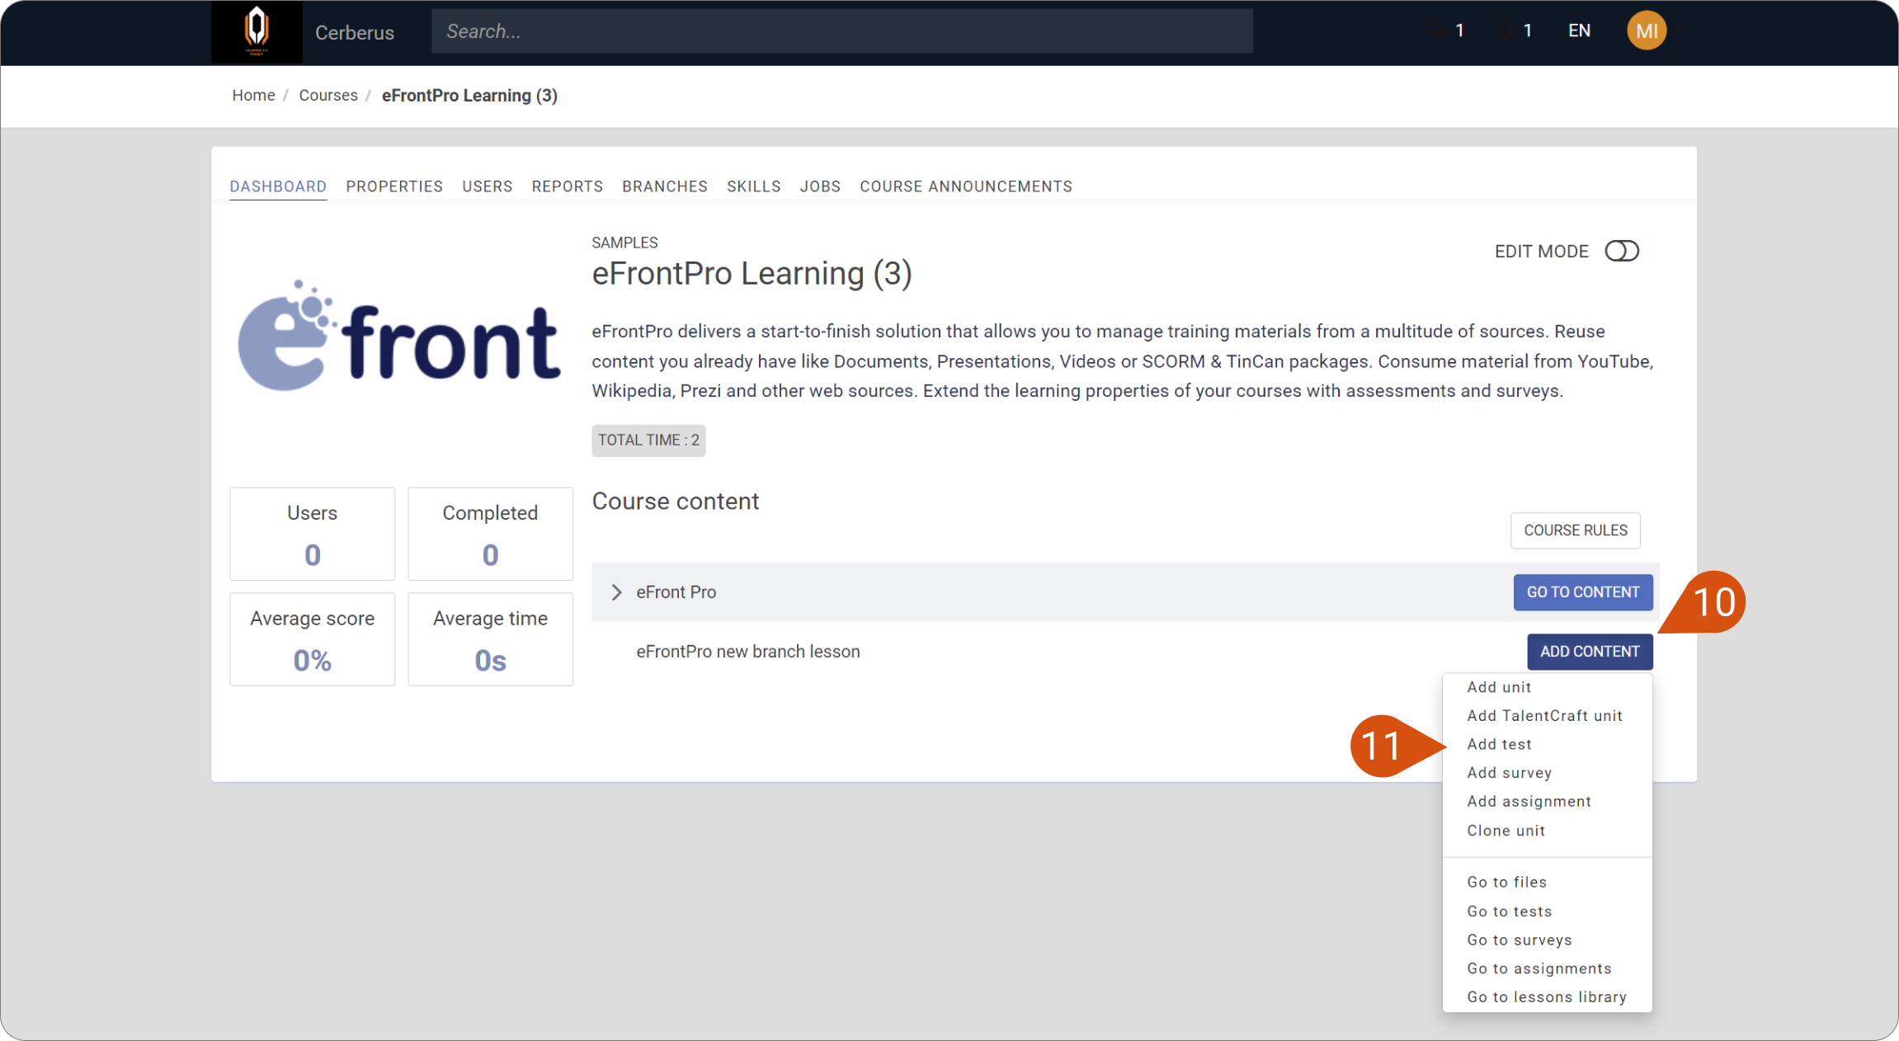Click the Go To Content button
1899x1041 pixels.
[x=1583, y=592]
